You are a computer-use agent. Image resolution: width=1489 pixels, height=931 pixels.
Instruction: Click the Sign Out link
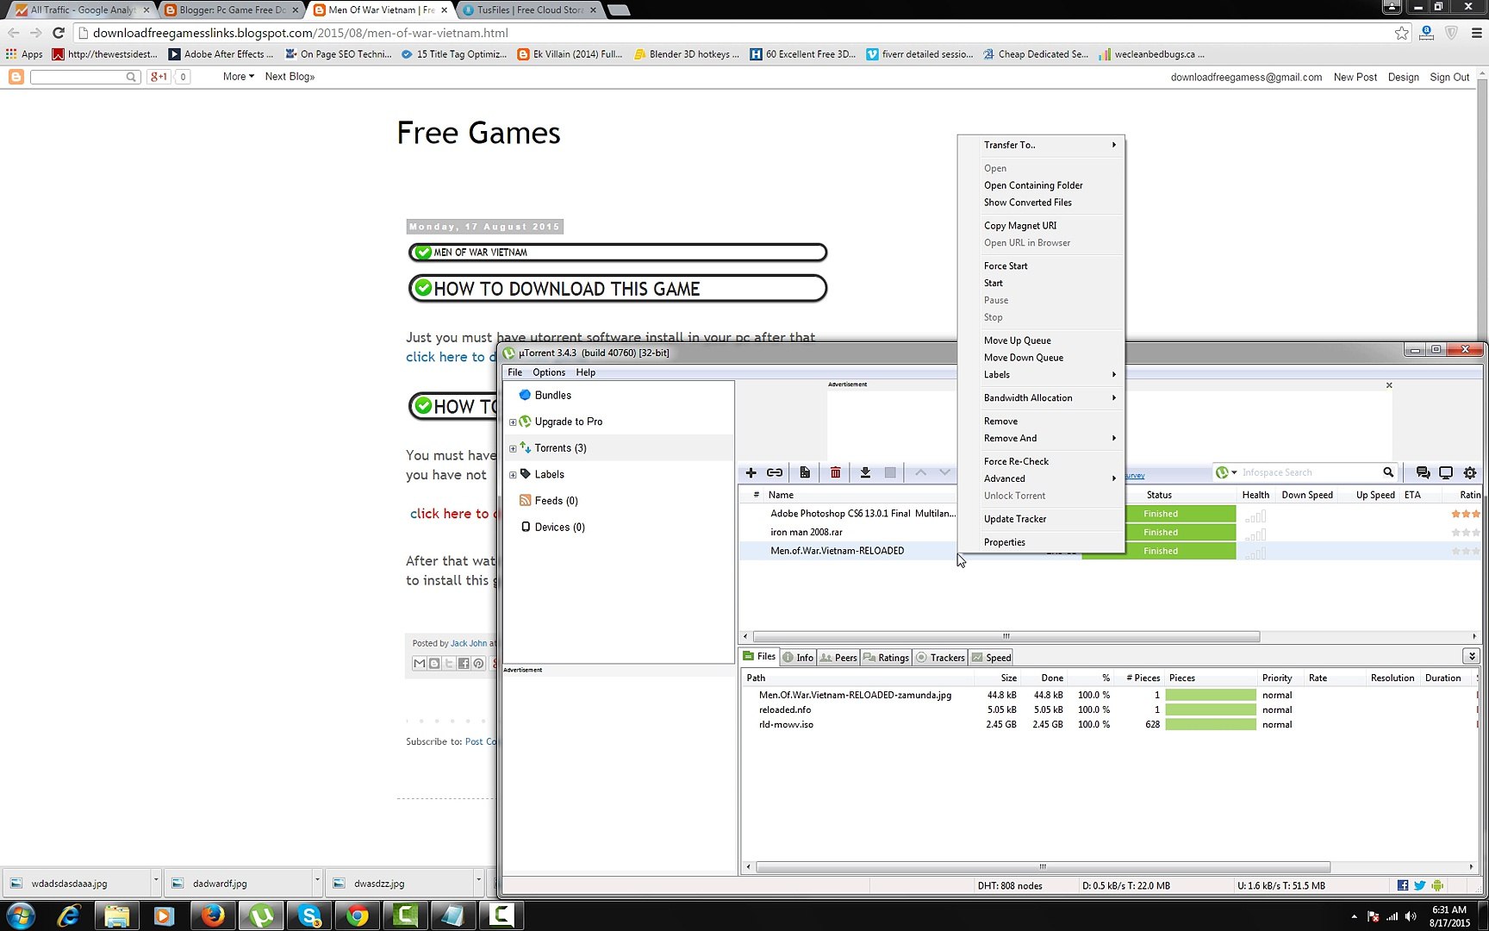[1449, 77]
